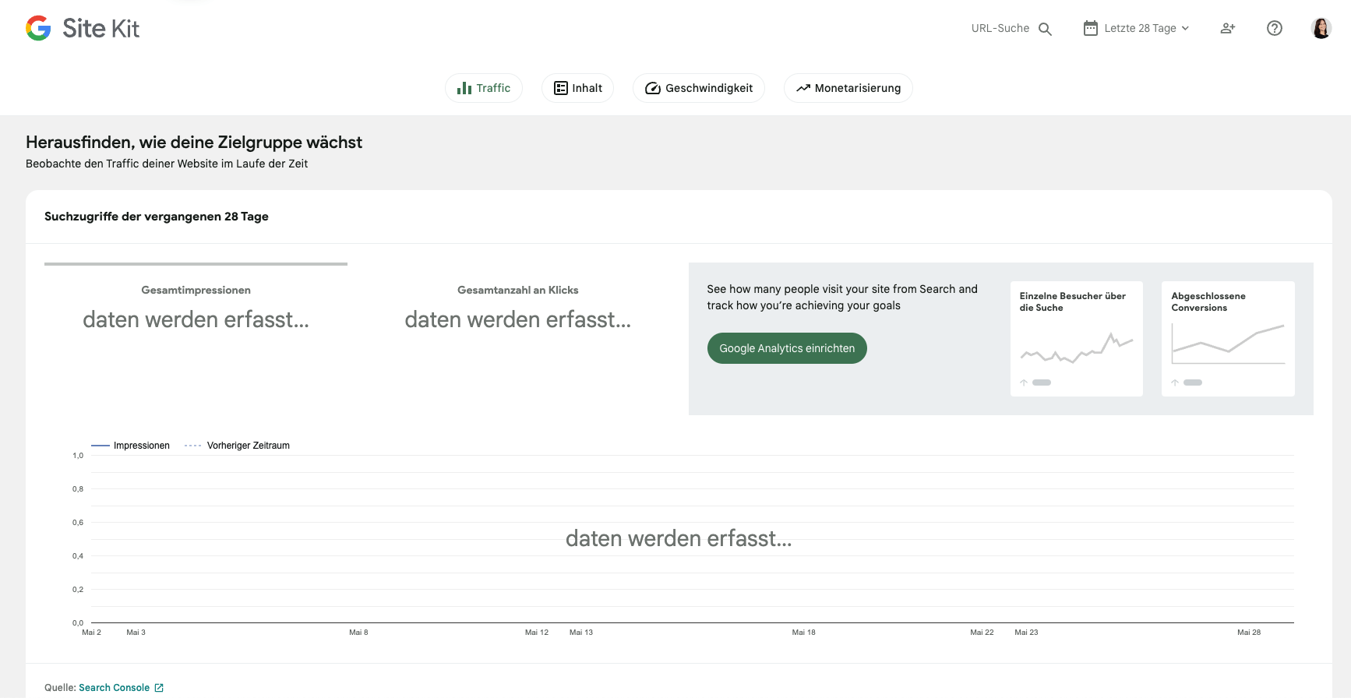Go to the Monetarisierung tab

click(848, 88)
